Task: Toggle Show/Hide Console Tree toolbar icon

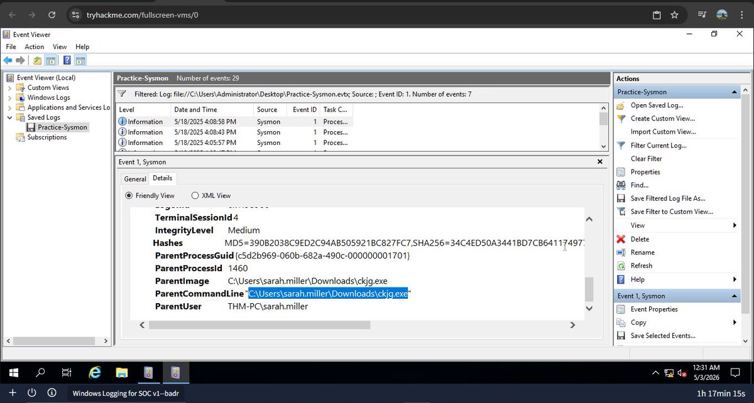Action: 50,60
